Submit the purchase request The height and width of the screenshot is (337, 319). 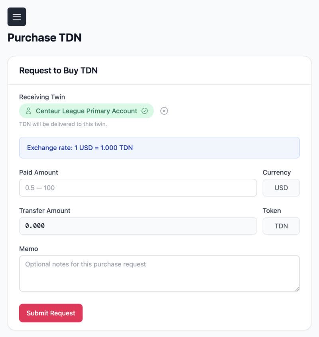tap(51, 313)
